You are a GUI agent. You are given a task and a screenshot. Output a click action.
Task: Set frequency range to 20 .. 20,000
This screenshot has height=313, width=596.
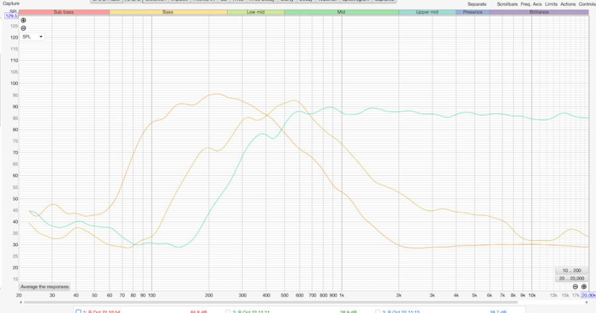[x=571, y=279]
